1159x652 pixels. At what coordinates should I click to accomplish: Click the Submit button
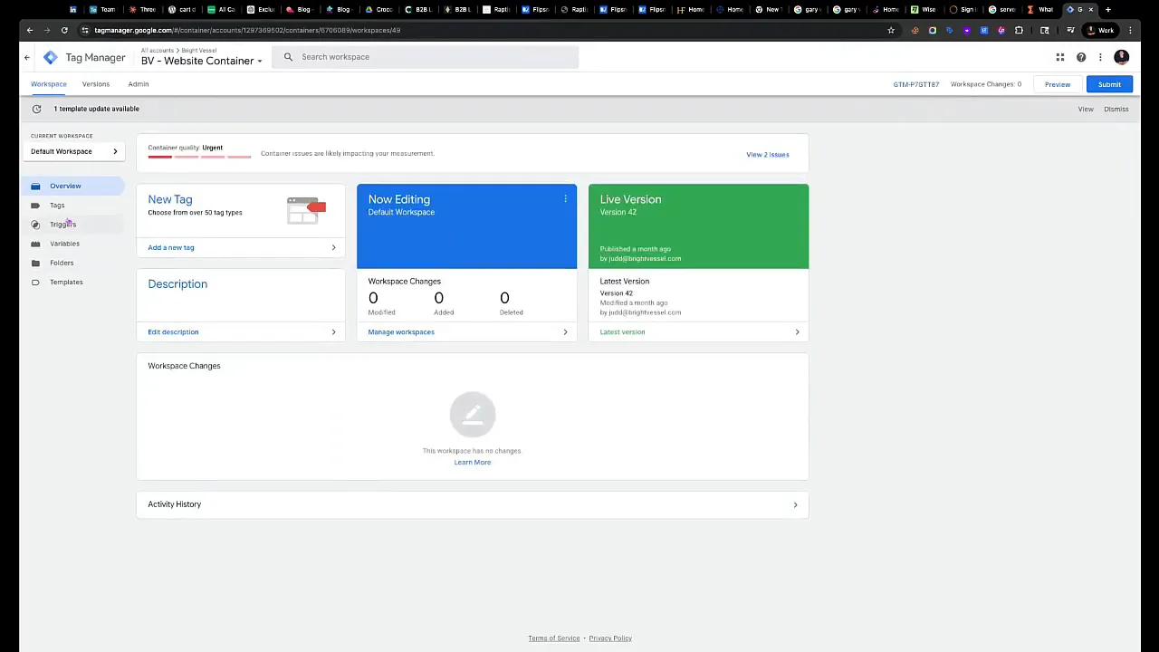pos(1109,84)
